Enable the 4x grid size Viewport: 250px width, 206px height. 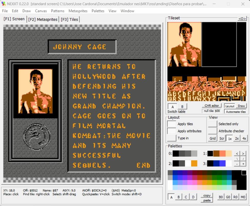244,138
